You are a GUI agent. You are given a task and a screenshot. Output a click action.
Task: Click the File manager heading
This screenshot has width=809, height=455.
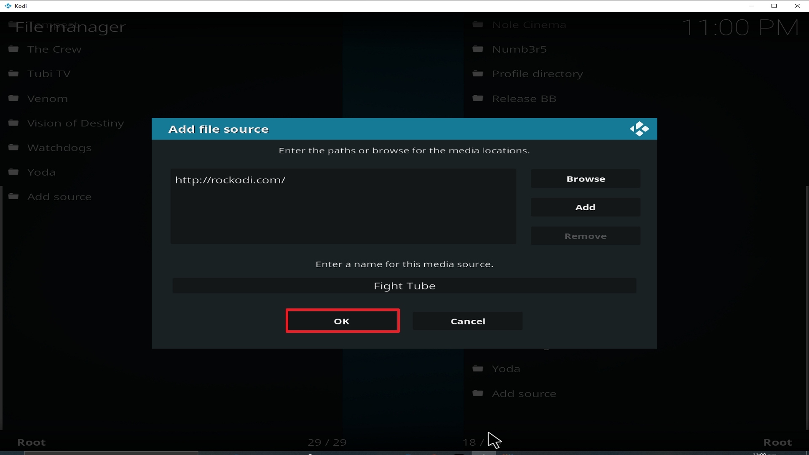[x=70, y=27]
